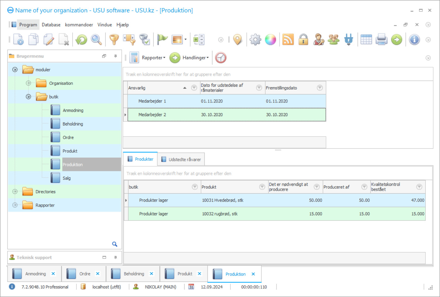
Task: Switch to Udstedte råvarer tab
Action: pos(181,159)
